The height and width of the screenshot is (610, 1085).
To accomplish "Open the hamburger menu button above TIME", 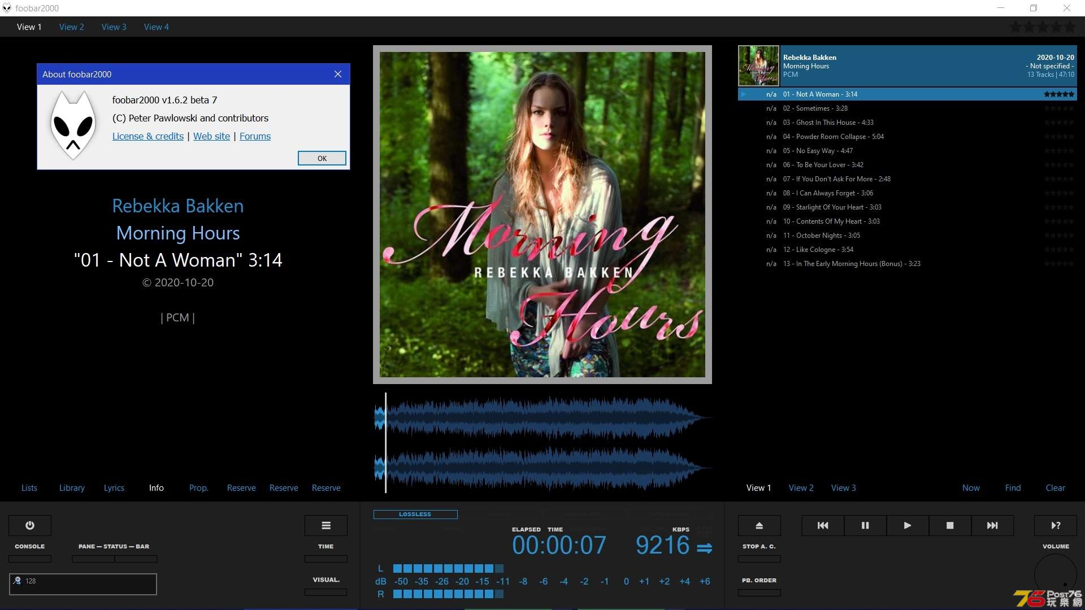I will click(x=326, y=525).
